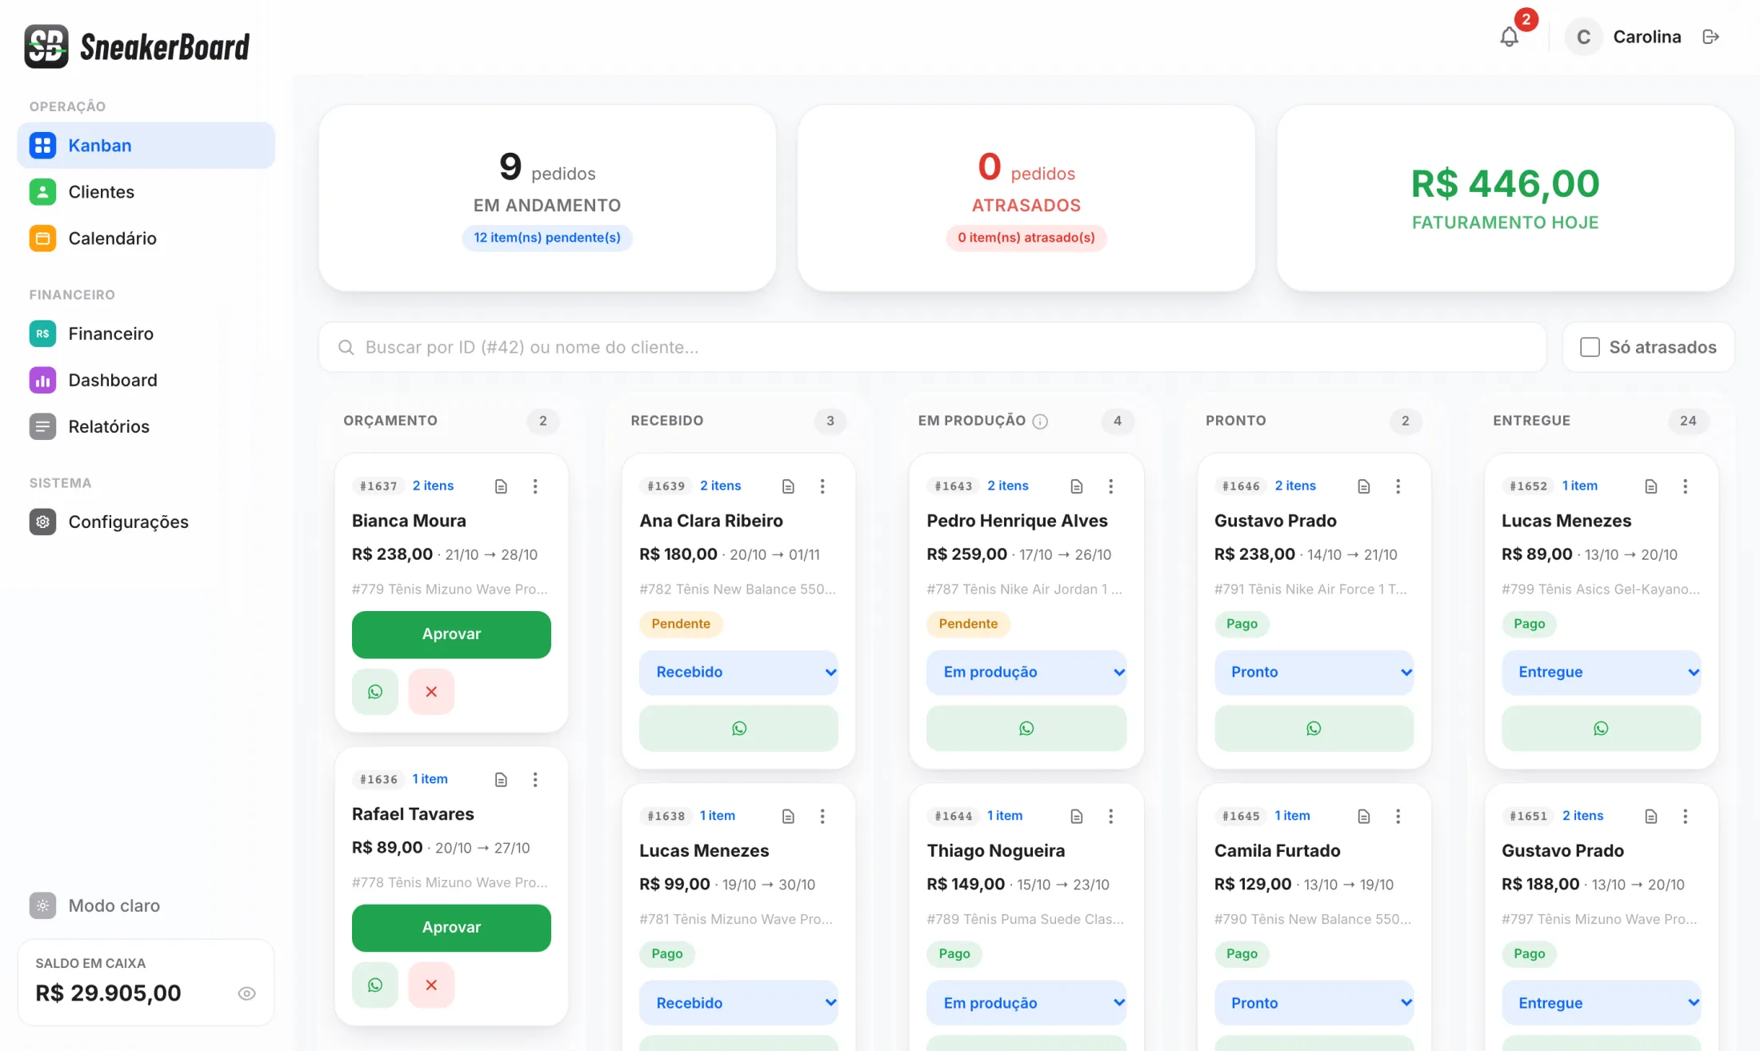
Task: Open document icon on order #1637
Action: pos(501,486)
